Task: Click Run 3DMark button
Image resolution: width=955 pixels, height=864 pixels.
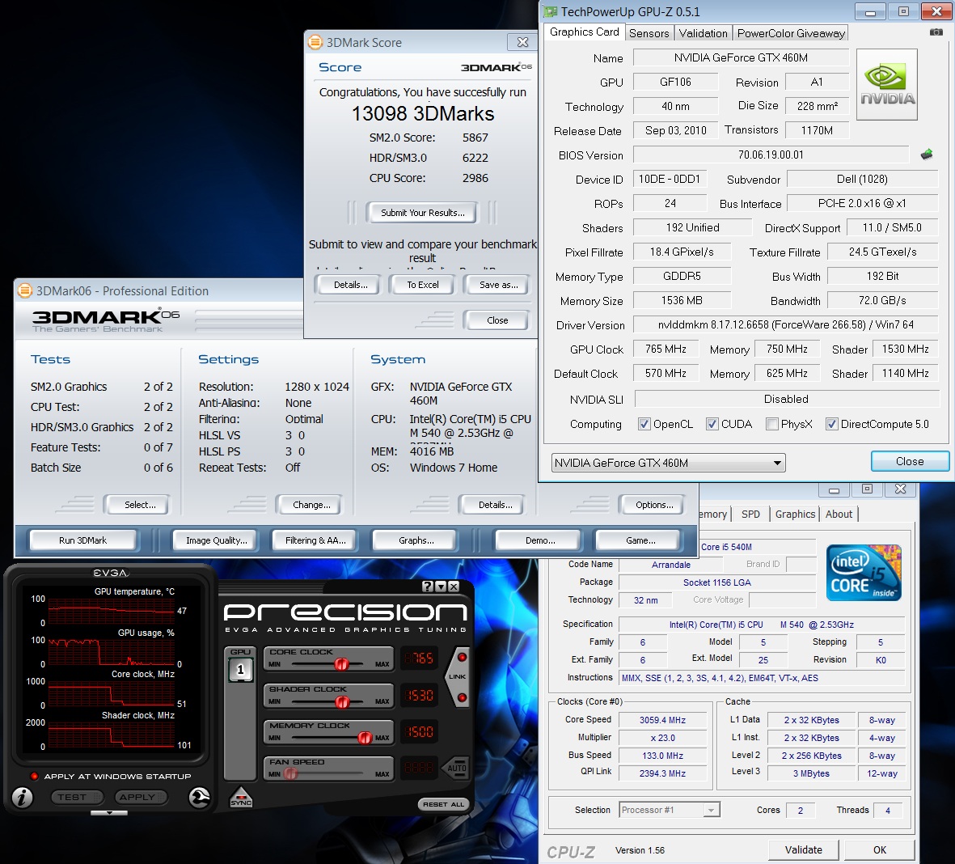Action: 82,540
